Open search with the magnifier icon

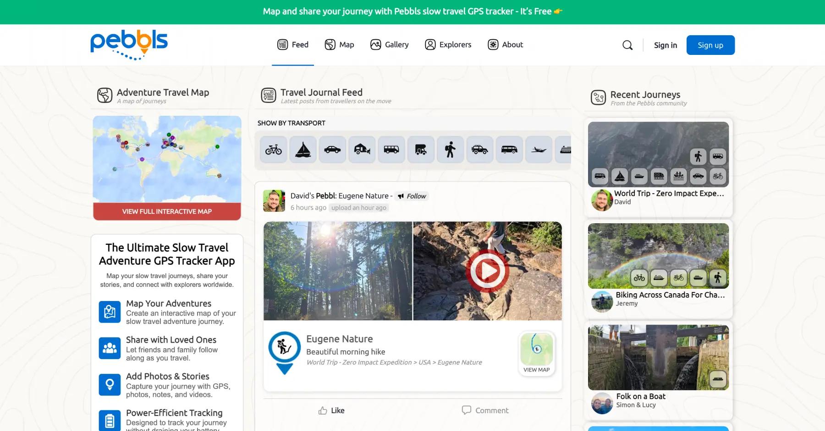(627, 45)
